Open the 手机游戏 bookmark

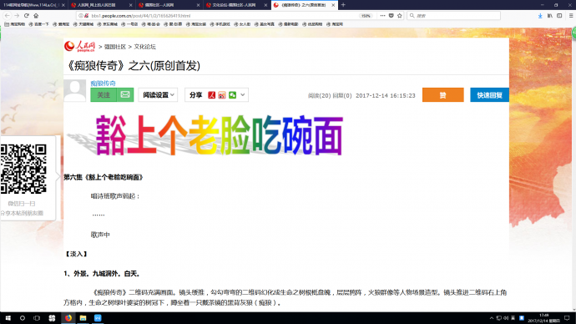220,24
